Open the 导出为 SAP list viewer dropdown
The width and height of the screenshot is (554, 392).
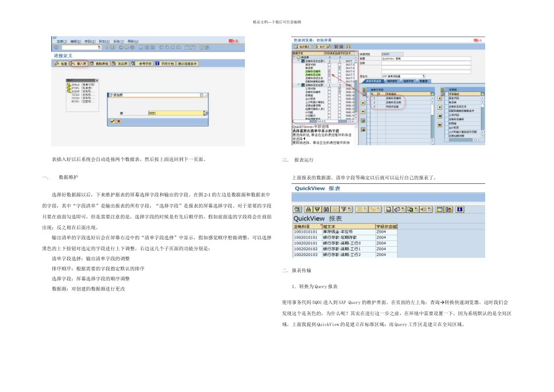(x=423, y=76)
